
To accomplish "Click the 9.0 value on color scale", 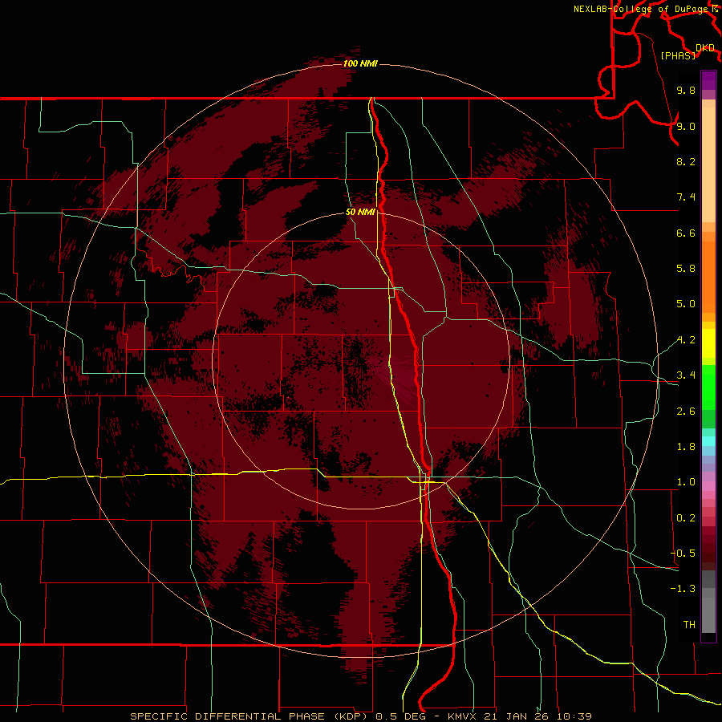I will (686, 126).
